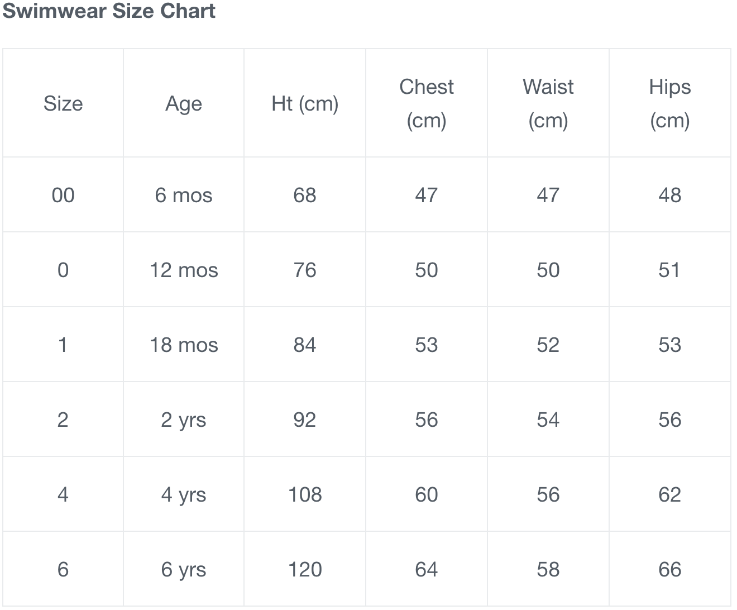This screenshot has width=737, height=610.
Task: Select the 12 mos age cell
Action: 184,270
